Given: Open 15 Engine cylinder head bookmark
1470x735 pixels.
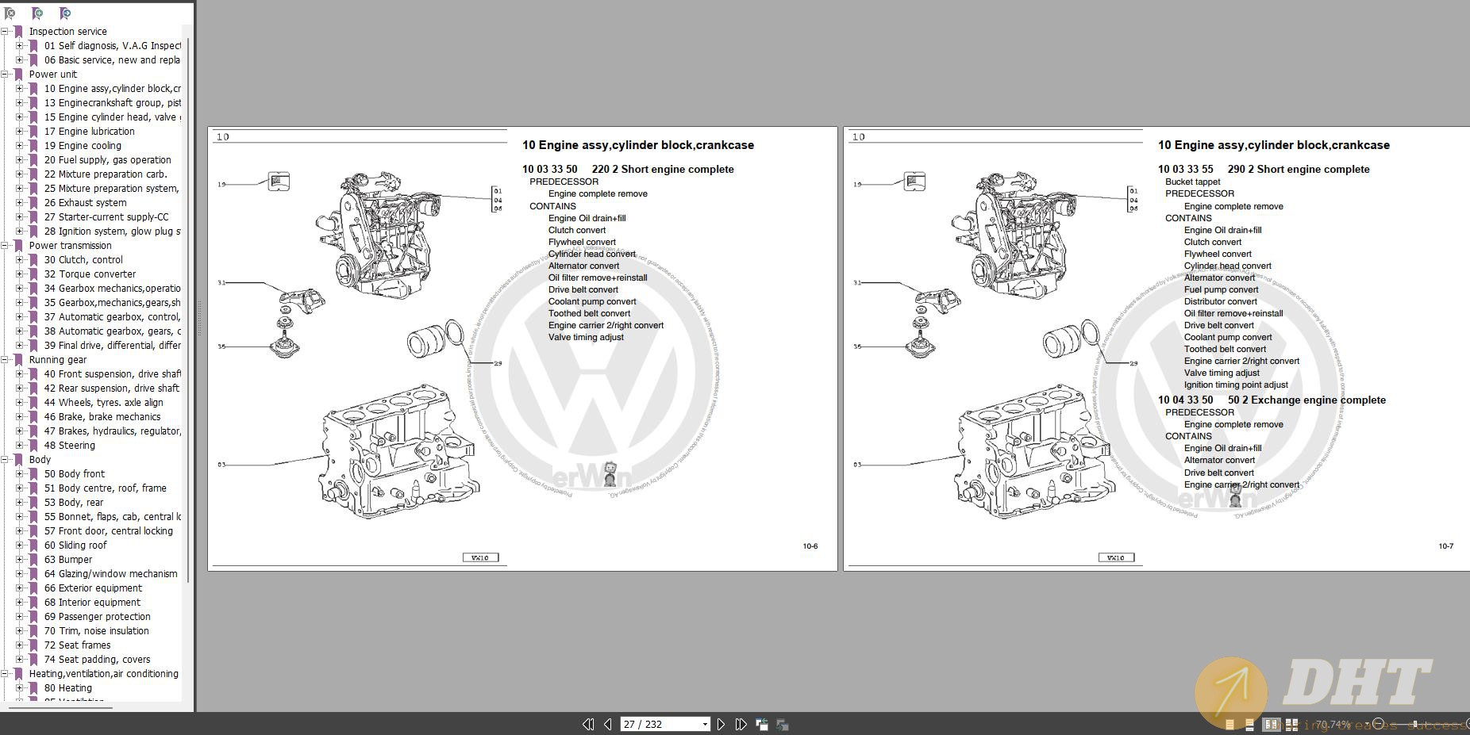Looking at the screenshot, I should (112, 117).
